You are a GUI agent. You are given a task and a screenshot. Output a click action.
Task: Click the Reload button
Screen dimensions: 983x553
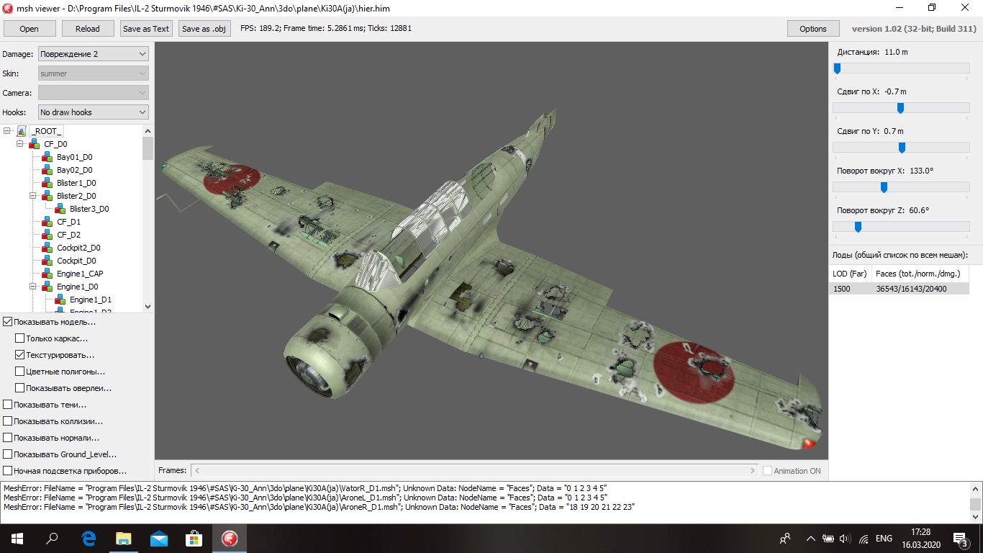point(88,29)
